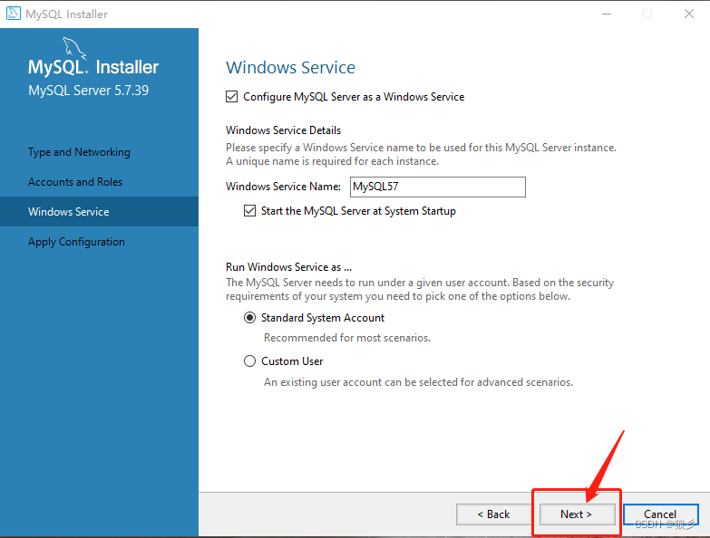This screenshot has height=538, width=710.
Task: Click the existing user account description text
Action: (x=418, y=382)
